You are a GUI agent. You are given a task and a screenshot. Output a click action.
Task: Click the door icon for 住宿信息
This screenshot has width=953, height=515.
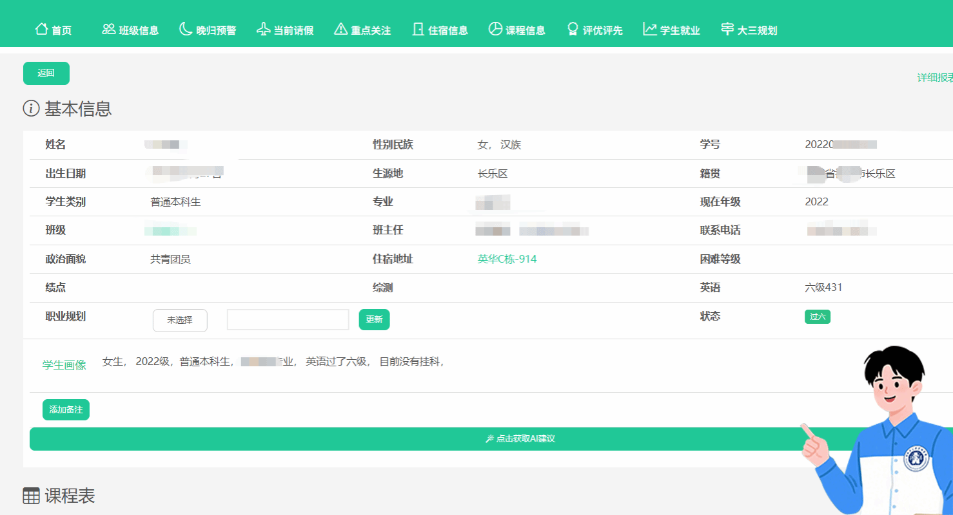pyautogui.click(x=418, y=29)
